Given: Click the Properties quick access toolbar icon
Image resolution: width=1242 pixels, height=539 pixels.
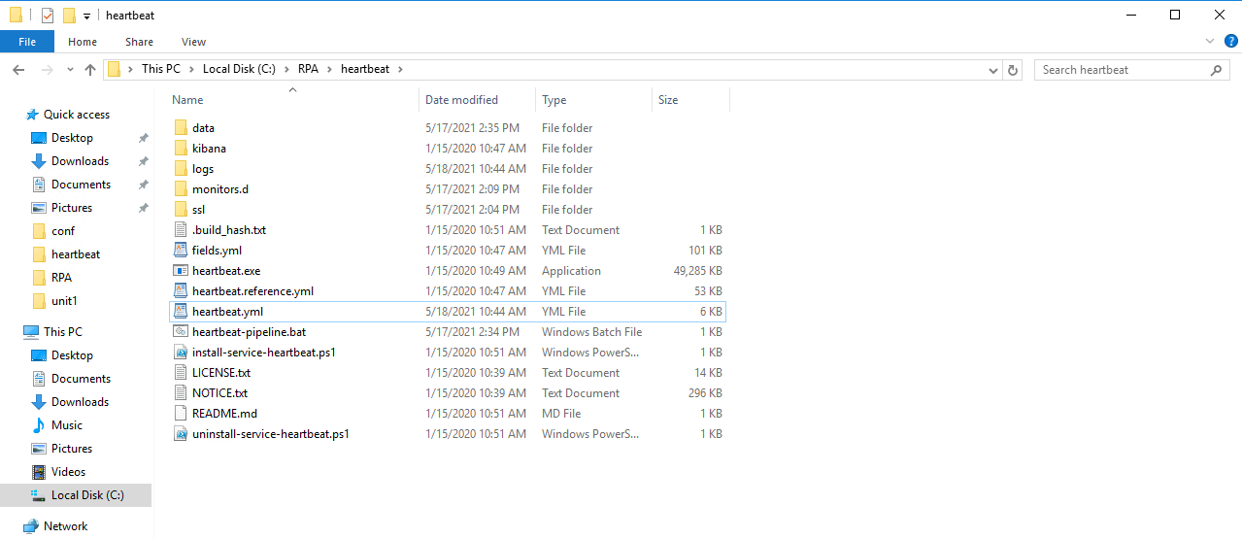Looking at the screenshot, I should click(48, 16).
